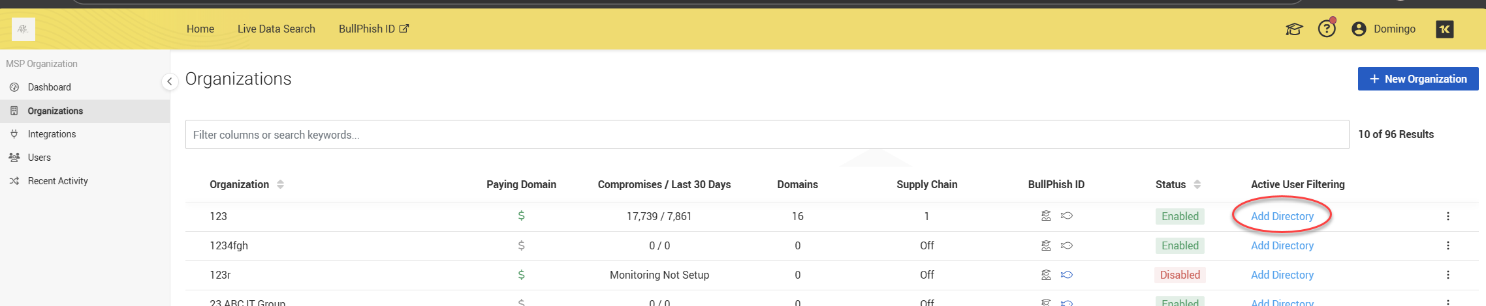The height and width of the screenshot is (306, 1486).
Task: Open the Dashboard sidebar item
Action: pos(49,87)
